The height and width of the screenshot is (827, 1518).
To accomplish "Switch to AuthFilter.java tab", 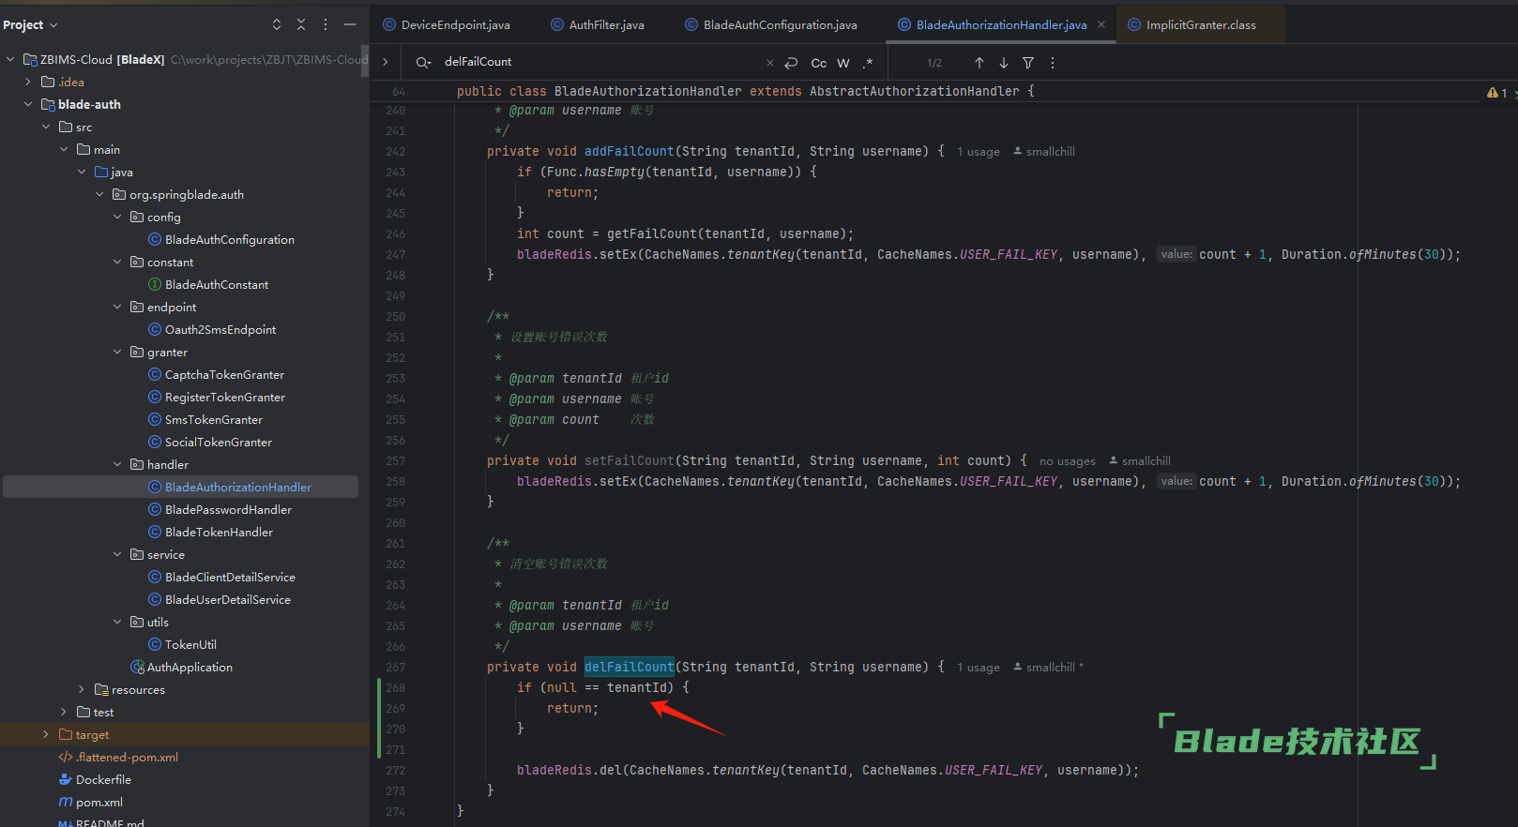I will point(598,25).
